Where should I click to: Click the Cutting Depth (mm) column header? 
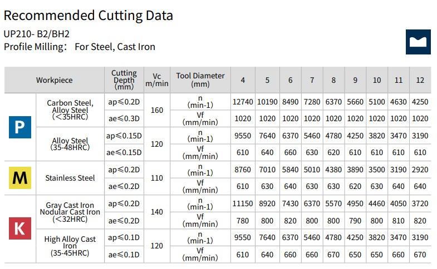(x=124, y=80)
